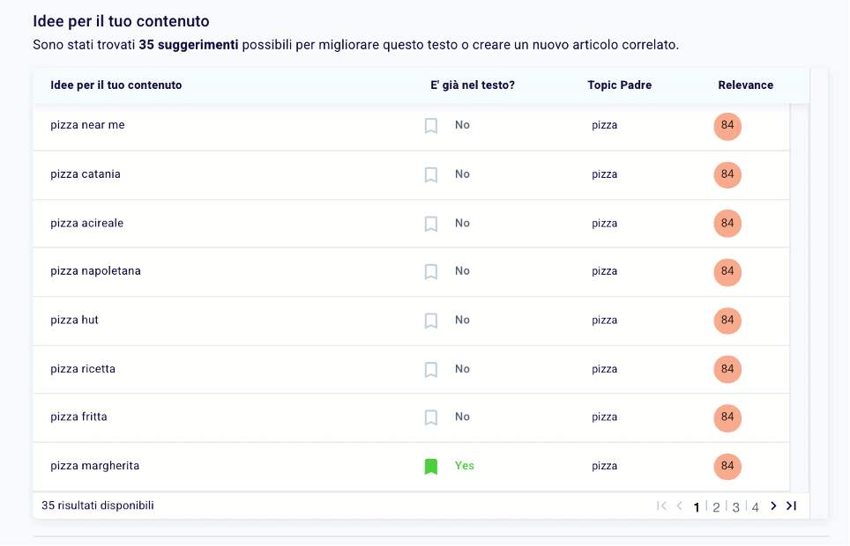Click the 'No' status for pizza fritta
The image size is (850, 546).
click(462, 417)
